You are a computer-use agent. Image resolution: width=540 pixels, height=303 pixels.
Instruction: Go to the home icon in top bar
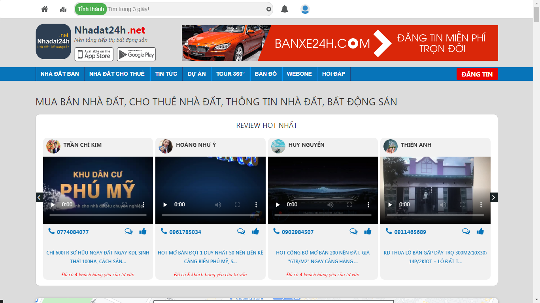[x=44, y=9]
